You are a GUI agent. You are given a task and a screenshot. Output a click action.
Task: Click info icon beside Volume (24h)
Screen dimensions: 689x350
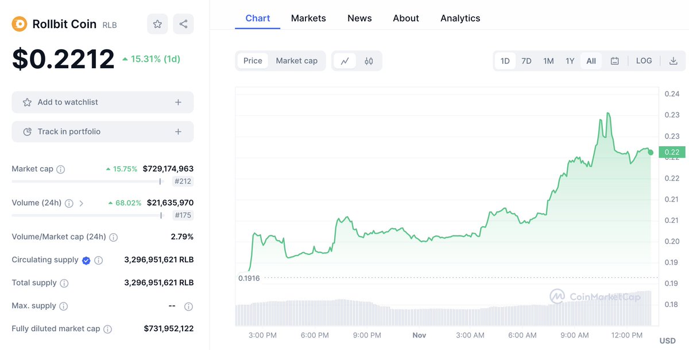point(69,203)
